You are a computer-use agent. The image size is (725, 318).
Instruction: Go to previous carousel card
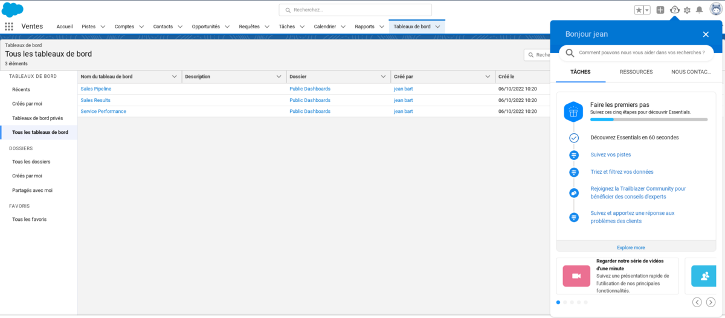pyautogui.click(x=697, y=302)
